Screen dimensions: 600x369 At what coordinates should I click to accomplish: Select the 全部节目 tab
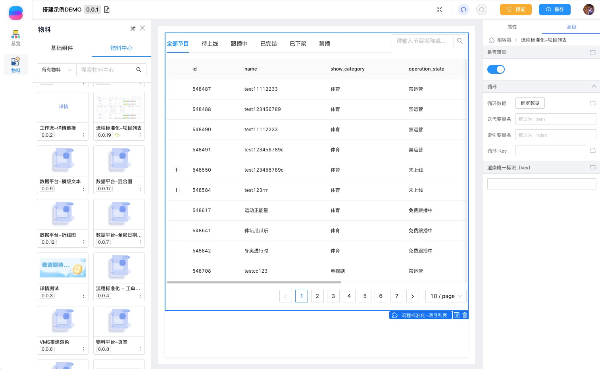coord(178,44)
